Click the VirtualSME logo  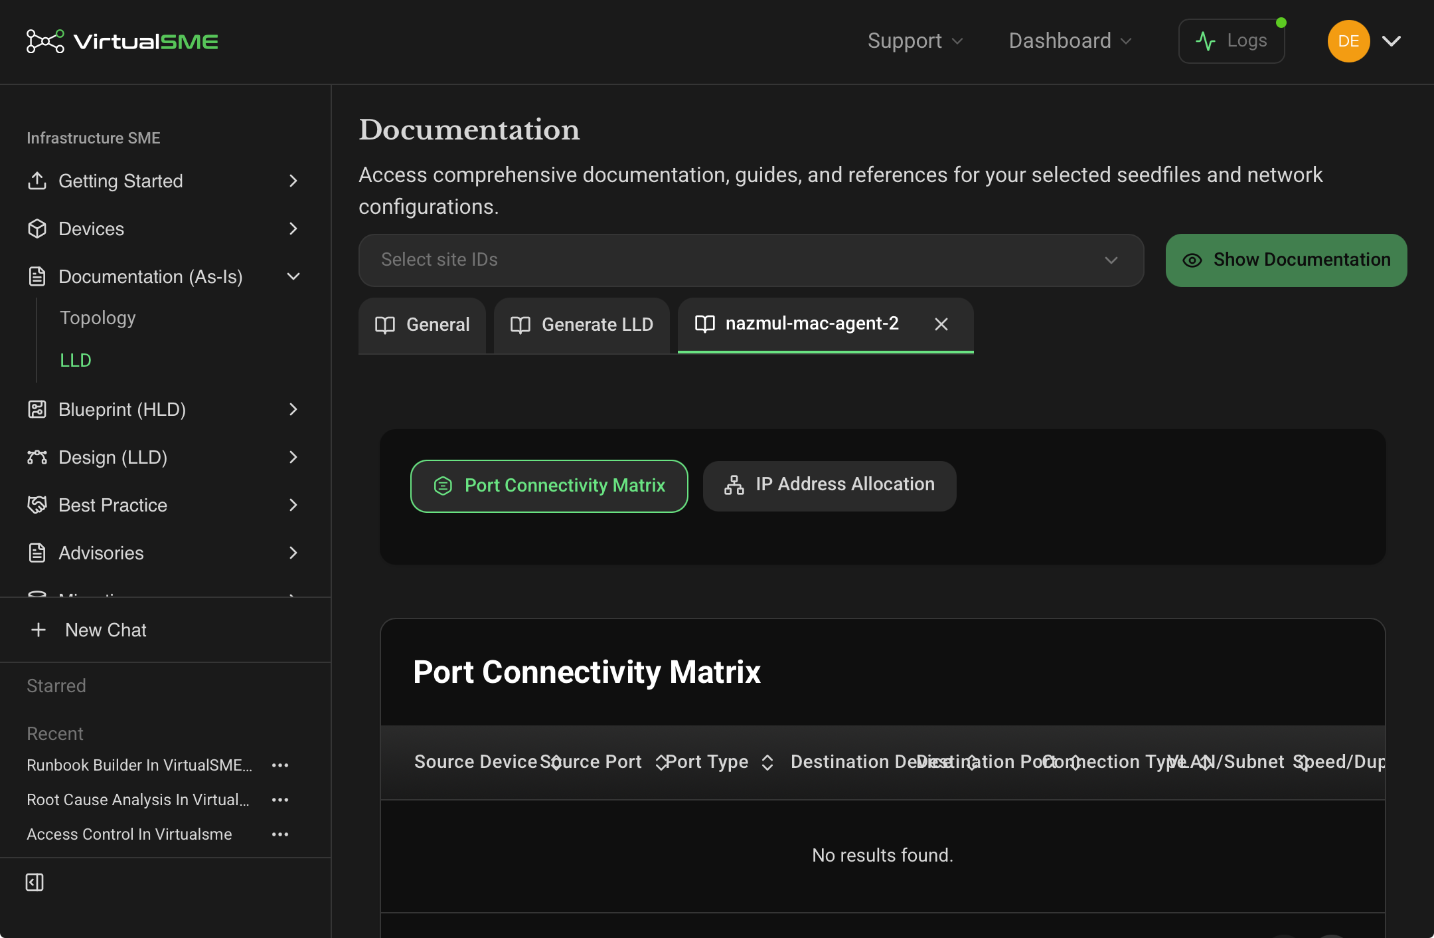click(122, 41)
